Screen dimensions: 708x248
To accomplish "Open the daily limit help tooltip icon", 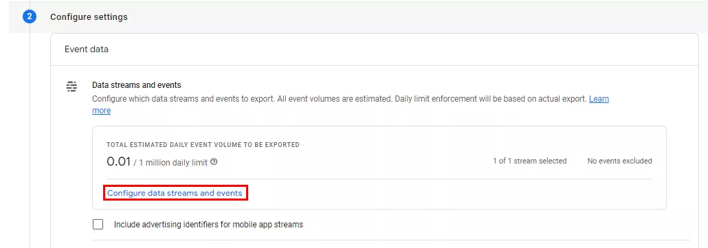I will [214, 162].
